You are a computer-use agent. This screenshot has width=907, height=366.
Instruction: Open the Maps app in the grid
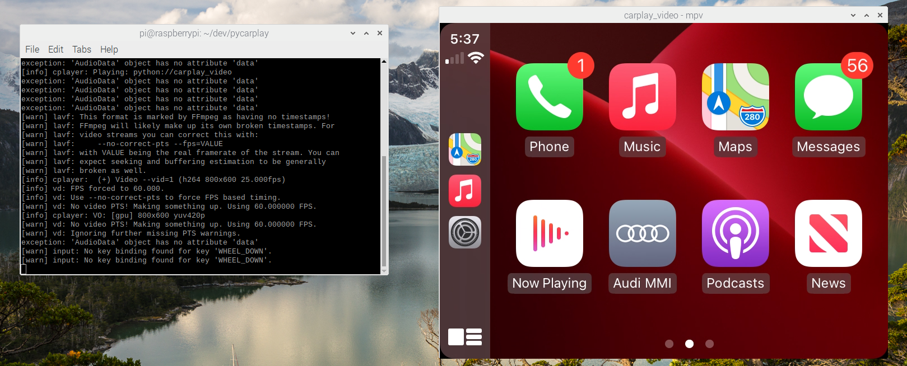coord(735,97)
